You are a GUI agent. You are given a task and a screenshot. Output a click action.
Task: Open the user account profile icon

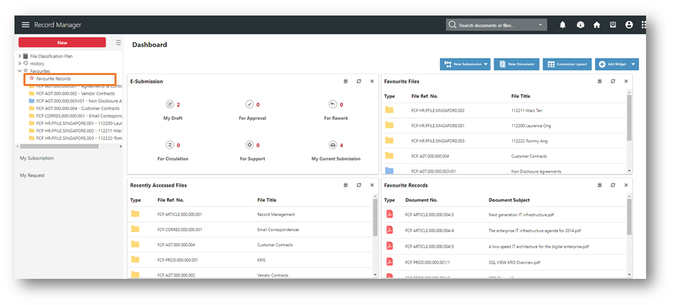point(629,25)
